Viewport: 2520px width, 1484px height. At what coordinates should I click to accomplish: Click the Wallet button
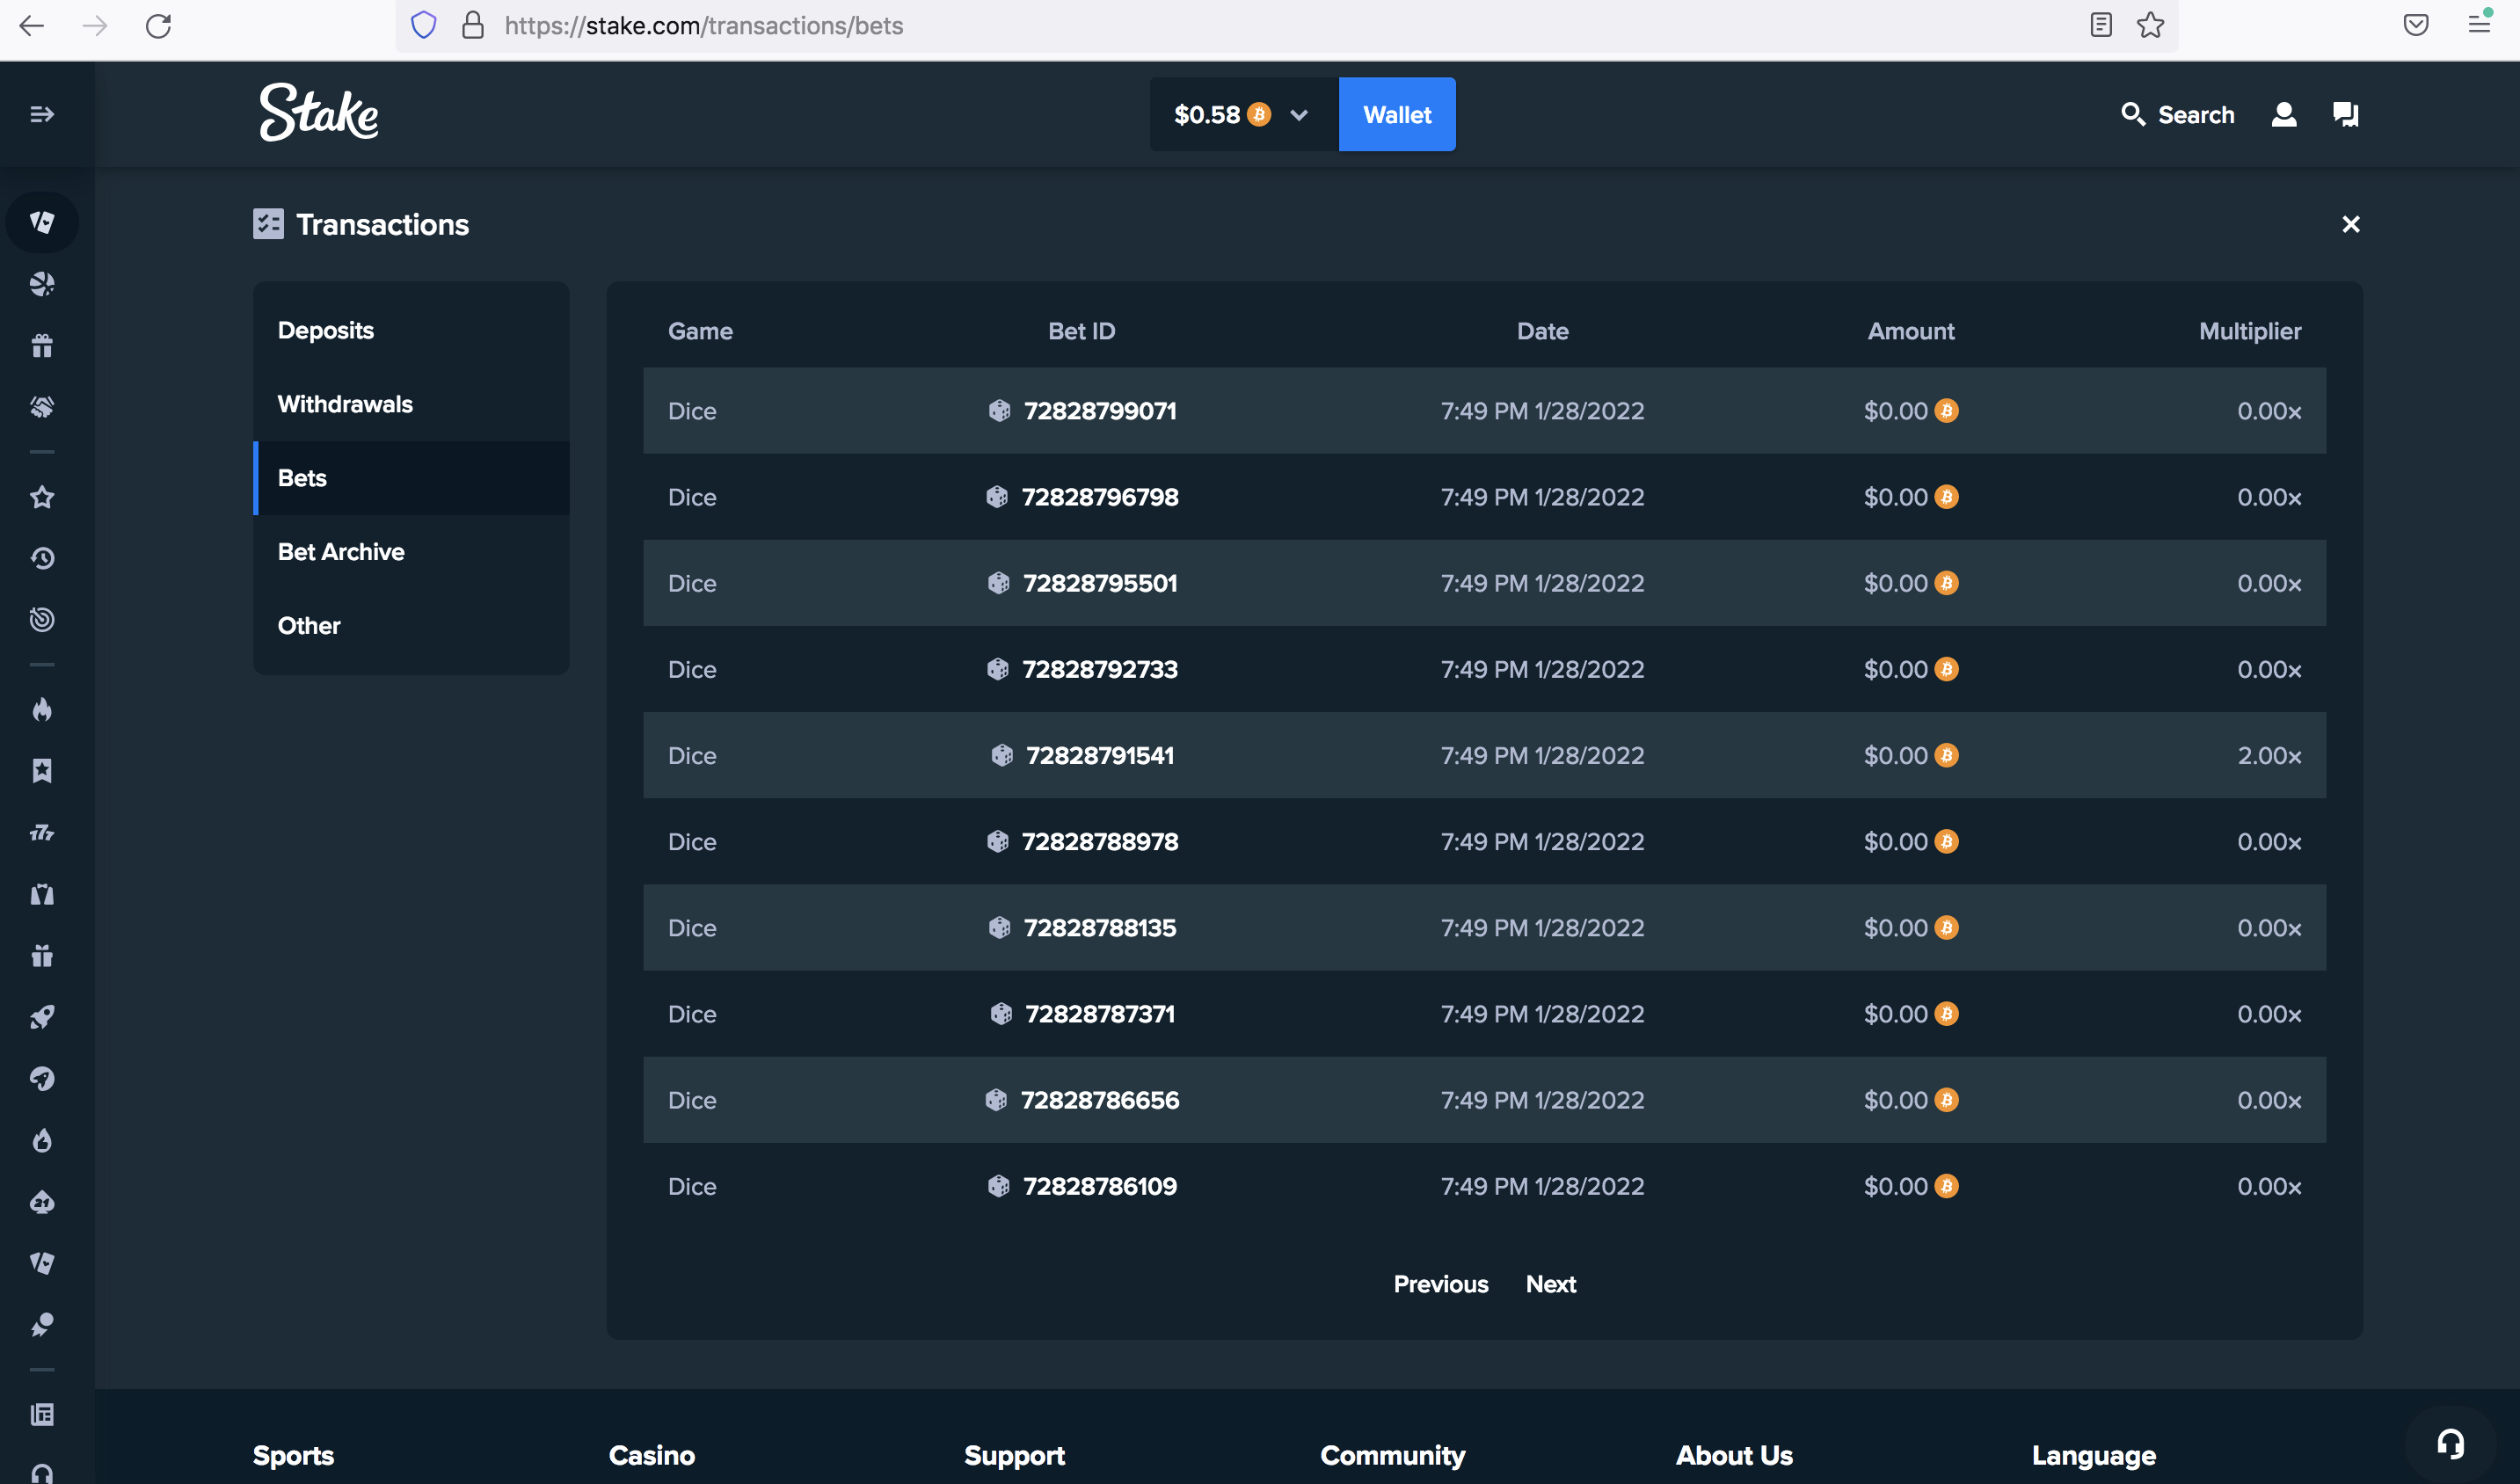point(1397,114)
